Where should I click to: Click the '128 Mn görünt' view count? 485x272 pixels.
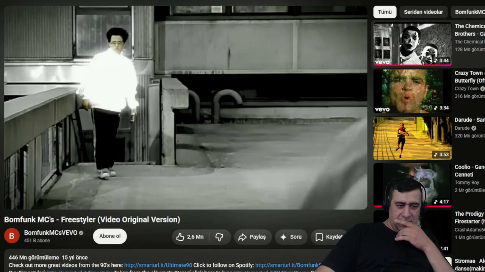click(x=470, y=49)
